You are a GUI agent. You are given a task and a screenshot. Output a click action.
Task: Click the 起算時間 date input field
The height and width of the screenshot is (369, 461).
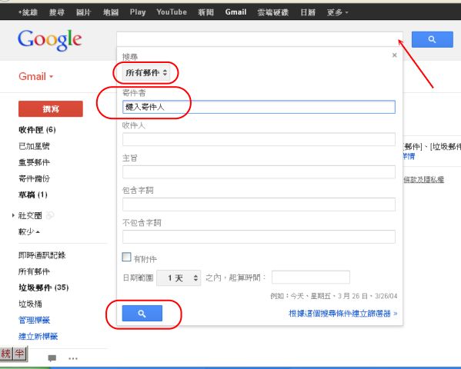click(x=311, y=277)
